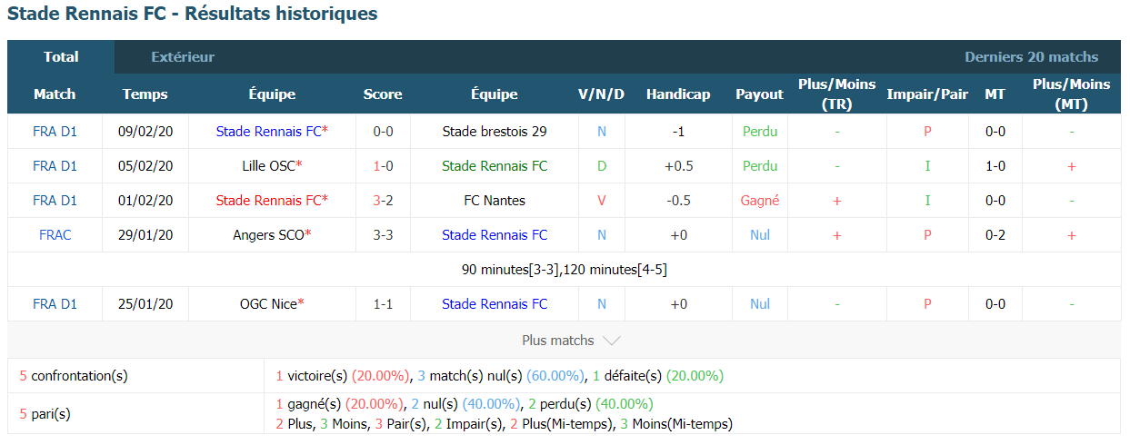Screen dimensions: 1130x445
Task: Expand the Plus matchs chevron
Action: pyautogui.click(x=611, y=341)
